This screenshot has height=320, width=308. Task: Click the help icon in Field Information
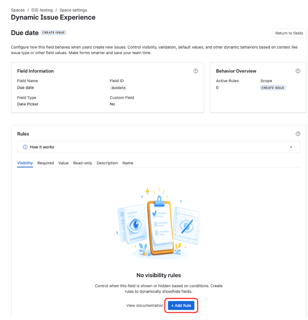tap(196, 71)
